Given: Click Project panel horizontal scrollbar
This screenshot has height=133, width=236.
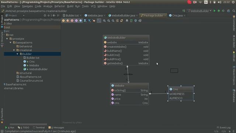Looking at the screenshot, I should pyautogui.click(x=28, y=124).
